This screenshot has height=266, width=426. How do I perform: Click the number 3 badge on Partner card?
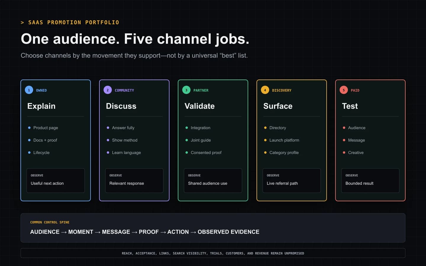[x=186, y=90]
